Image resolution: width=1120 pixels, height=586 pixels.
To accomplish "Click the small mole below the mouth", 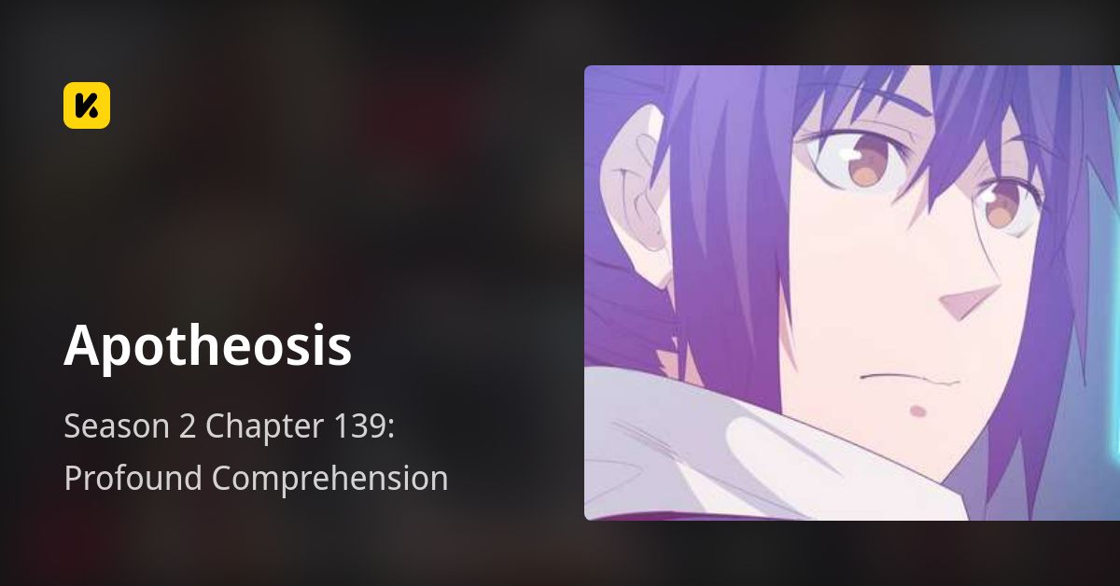I will click(x=918, y=412).
